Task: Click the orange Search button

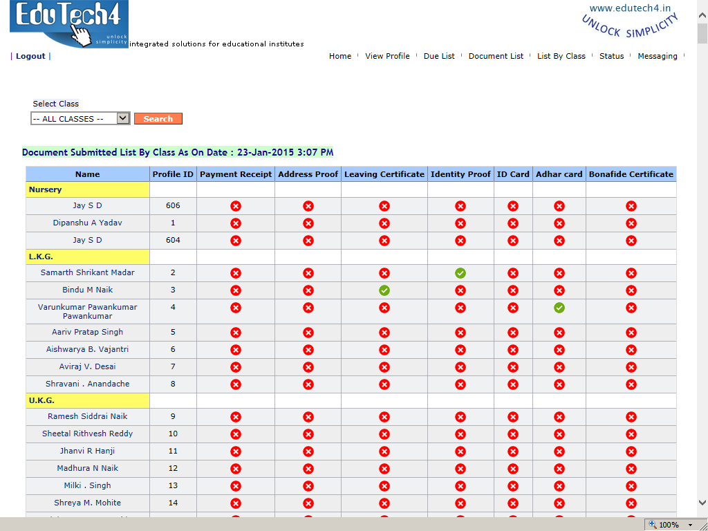Action: [x=158, y=119]
